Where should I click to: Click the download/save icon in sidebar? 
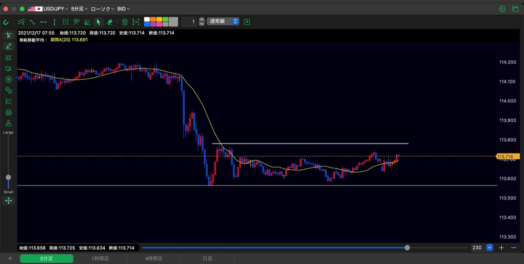coord(8,123)
